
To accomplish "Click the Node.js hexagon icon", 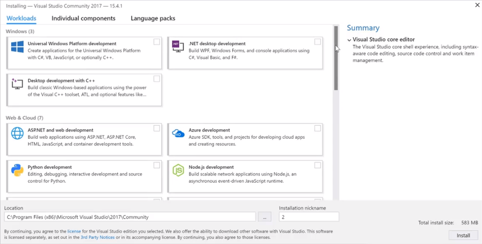I will point(178,170).
